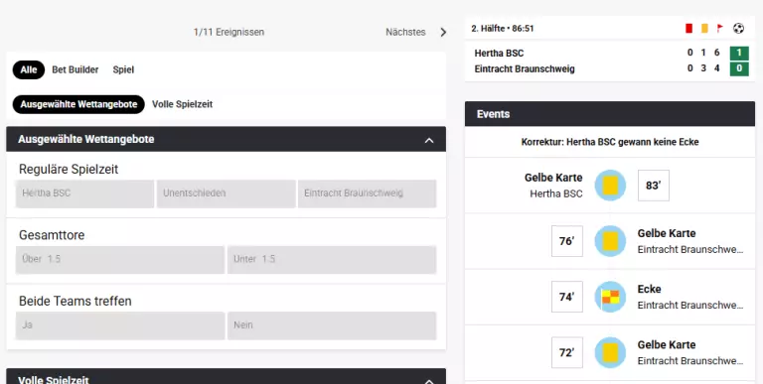Choose Nein for Beide Teams treffen
Viewport: 763px width, 384px height.
click(332, 325)
